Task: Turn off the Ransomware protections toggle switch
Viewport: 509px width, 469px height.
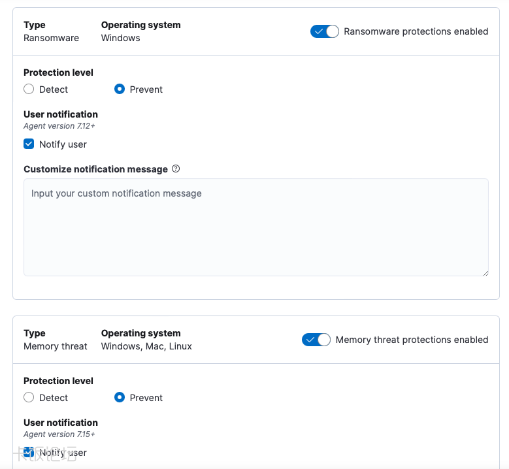Action: 324,31
